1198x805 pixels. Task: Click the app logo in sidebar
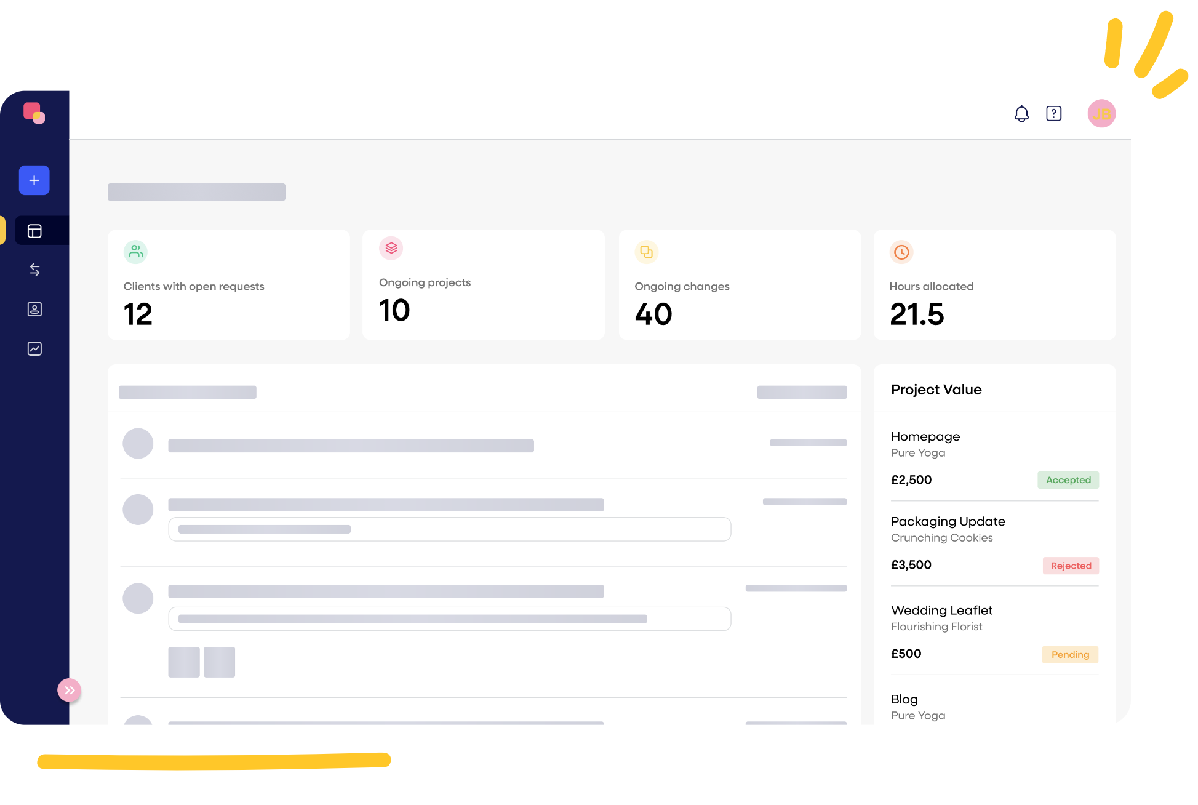point(34,113)
